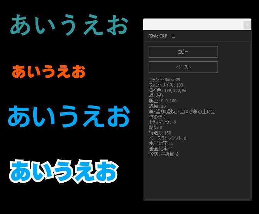The height and width of the screenshot is (214, 259).
Task: Click the 塗り色: 199, 100, 96 line
Action: [168, 90]
